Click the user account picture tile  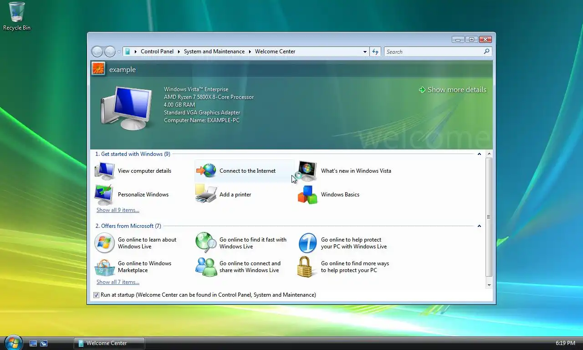tap(98, 69)
